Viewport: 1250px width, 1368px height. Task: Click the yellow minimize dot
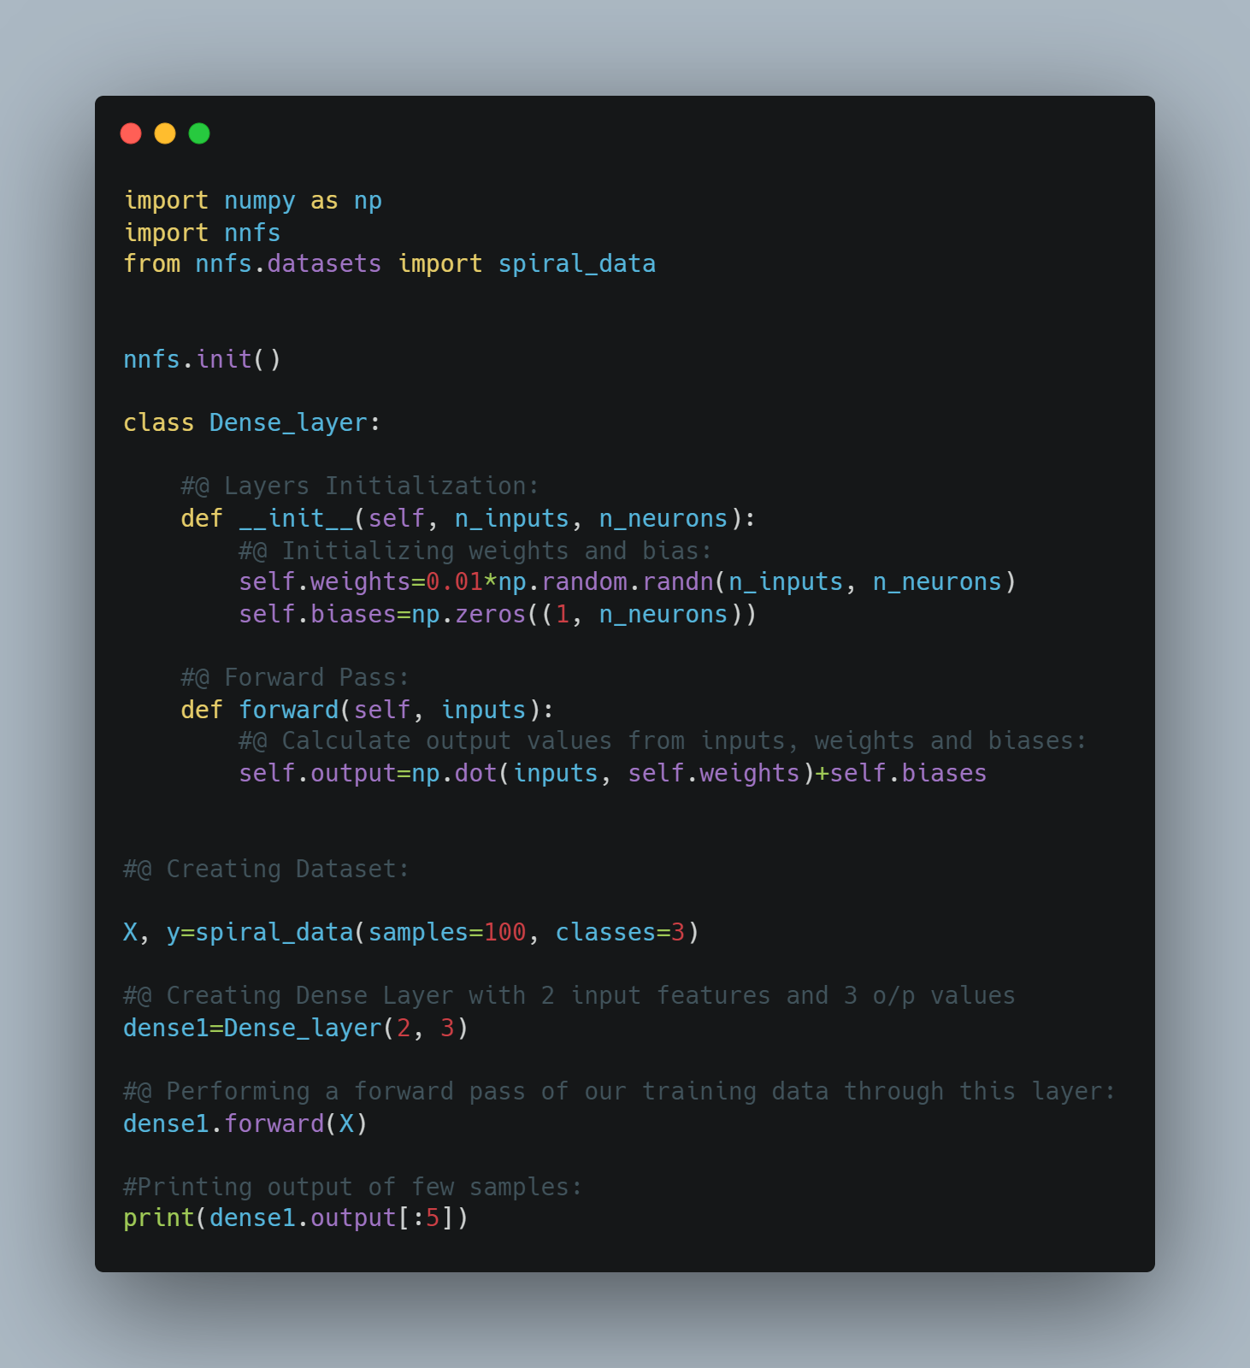point(165,133)
